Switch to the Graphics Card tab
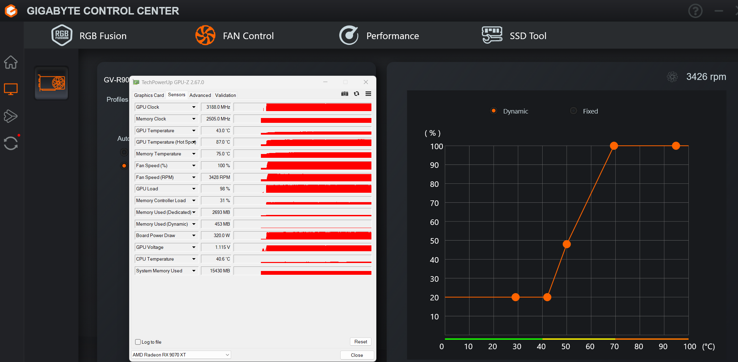 pyautogui.click(x=149, y=95)
